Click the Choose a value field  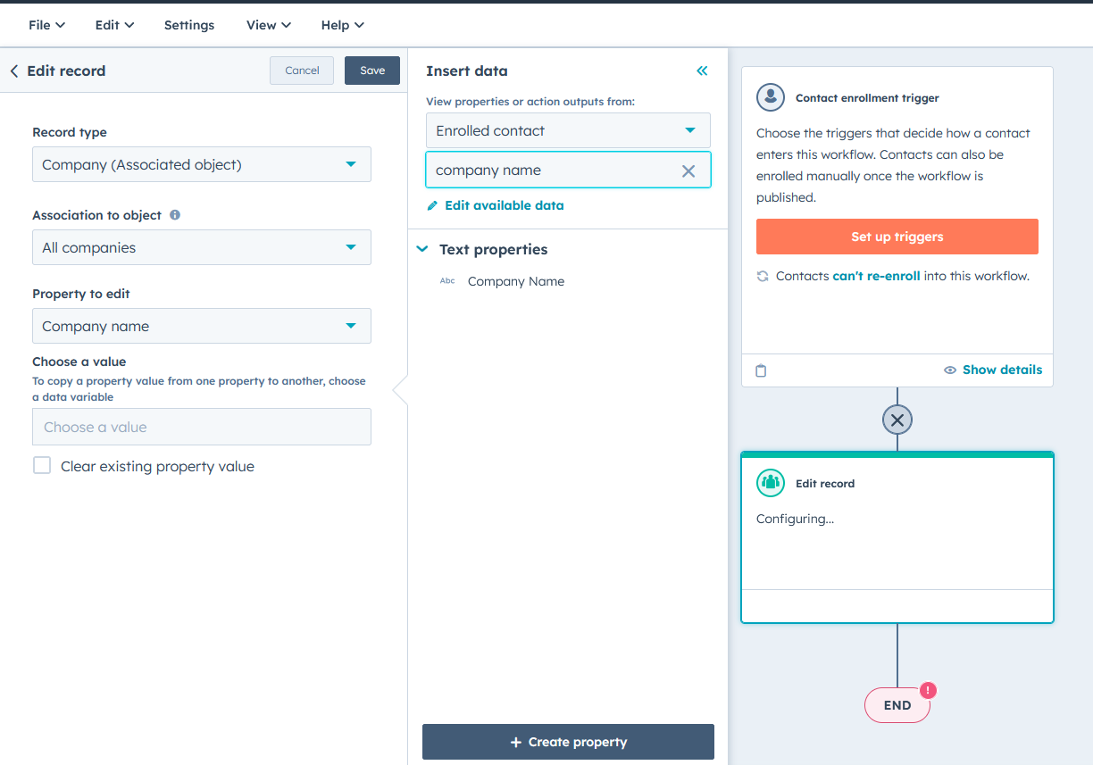click(x=201, y=427)
